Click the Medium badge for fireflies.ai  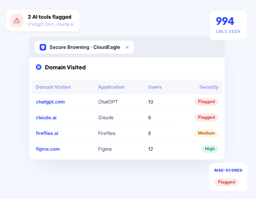(206, 133)
